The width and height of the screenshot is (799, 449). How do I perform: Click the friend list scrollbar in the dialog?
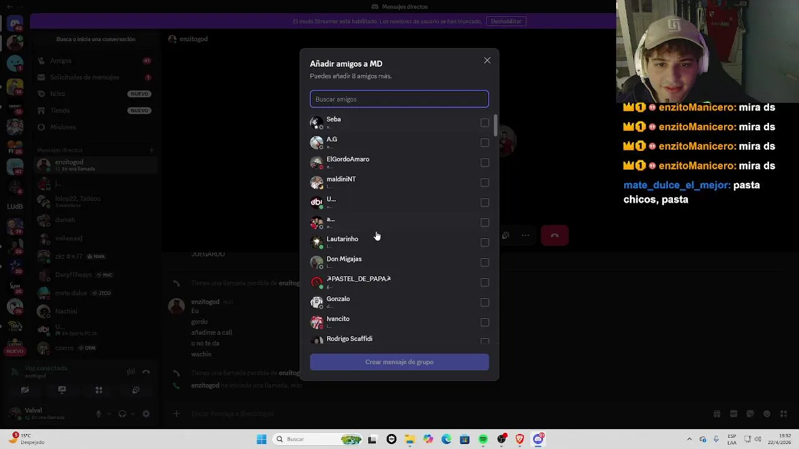[496, 126]
